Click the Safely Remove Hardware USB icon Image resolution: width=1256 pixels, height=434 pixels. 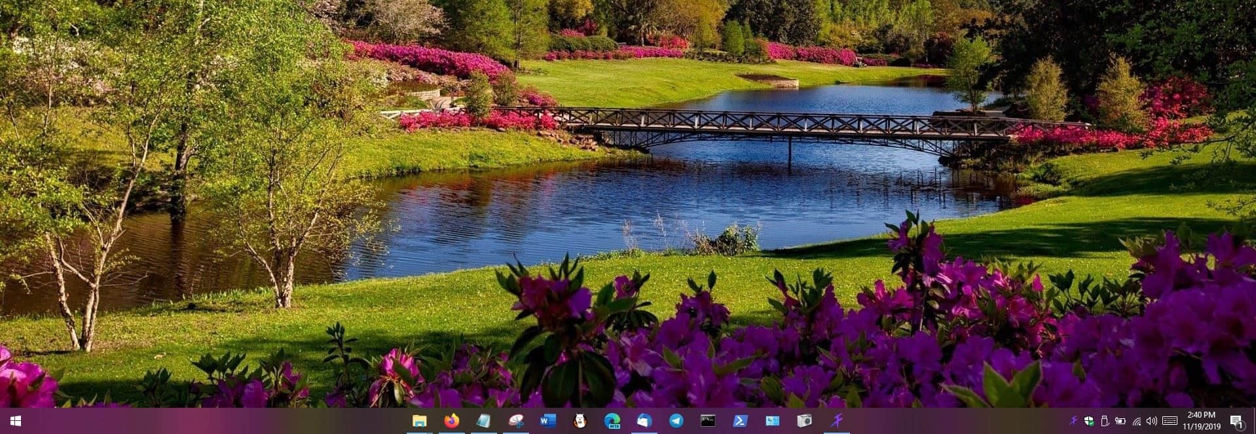point(1105,421)
